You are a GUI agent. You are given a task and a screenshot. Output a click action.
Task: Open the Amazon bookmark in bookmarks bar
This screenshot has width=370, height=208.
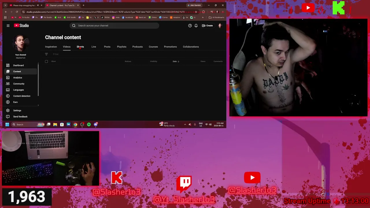[175, 17]
